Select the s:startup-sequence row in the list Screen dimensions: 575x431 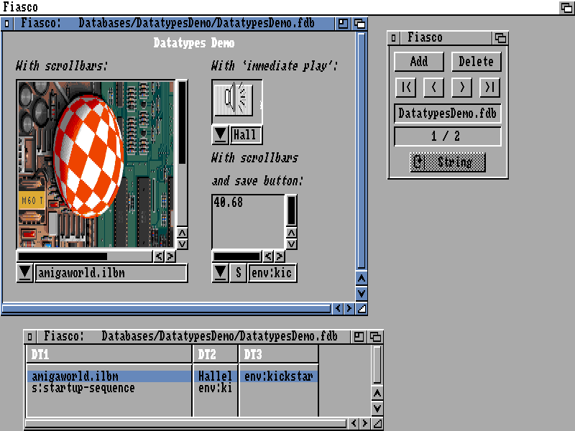83,389
